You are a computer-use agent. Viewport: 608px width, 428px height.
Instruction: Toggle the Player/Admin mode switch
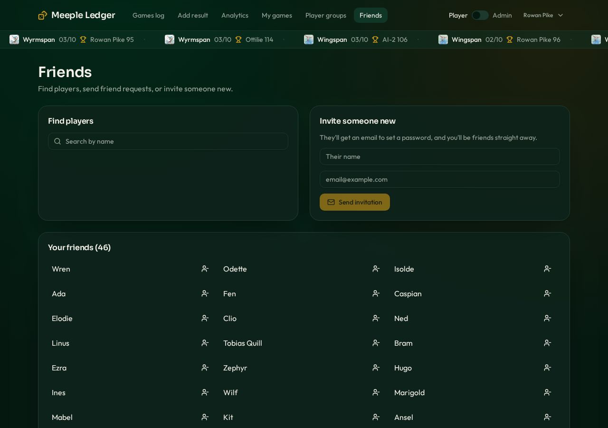tap(480, 15)
